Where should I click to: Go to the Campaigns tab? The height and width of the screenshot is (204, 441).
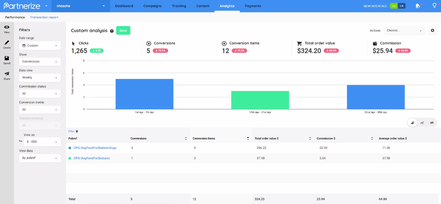pos(153,6)
